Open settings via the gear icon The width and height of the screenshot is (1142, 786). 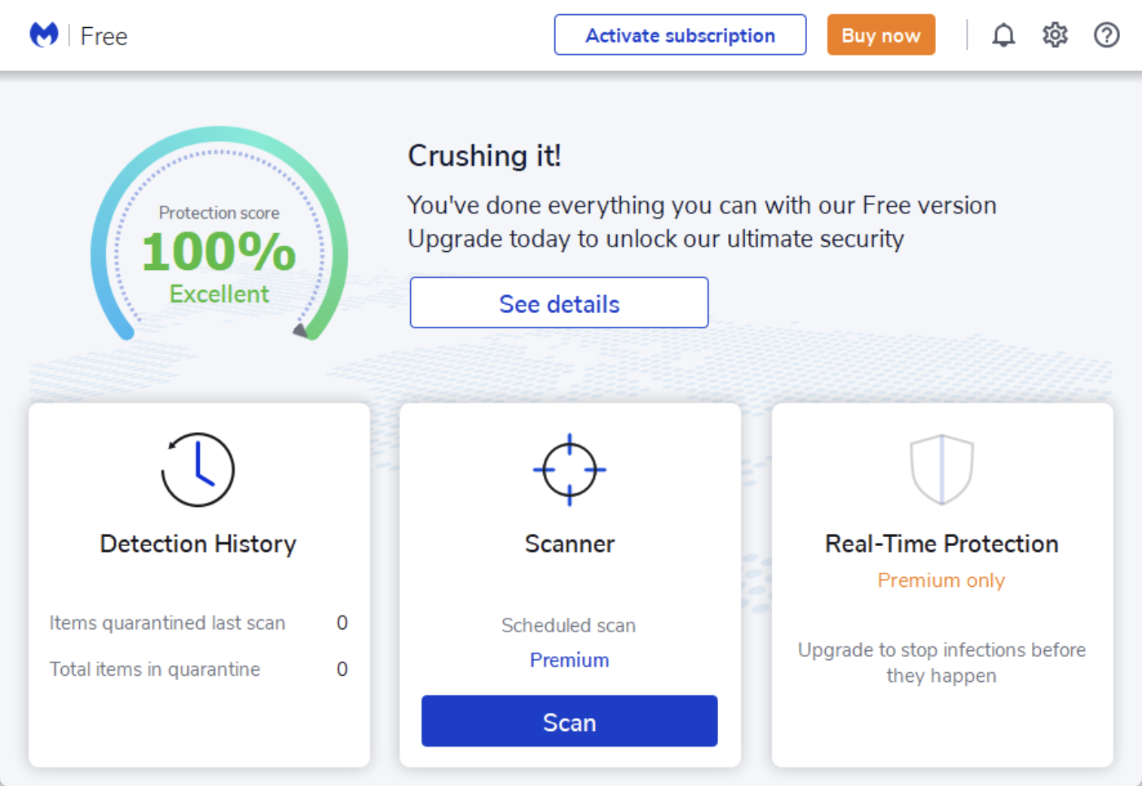1055,35
